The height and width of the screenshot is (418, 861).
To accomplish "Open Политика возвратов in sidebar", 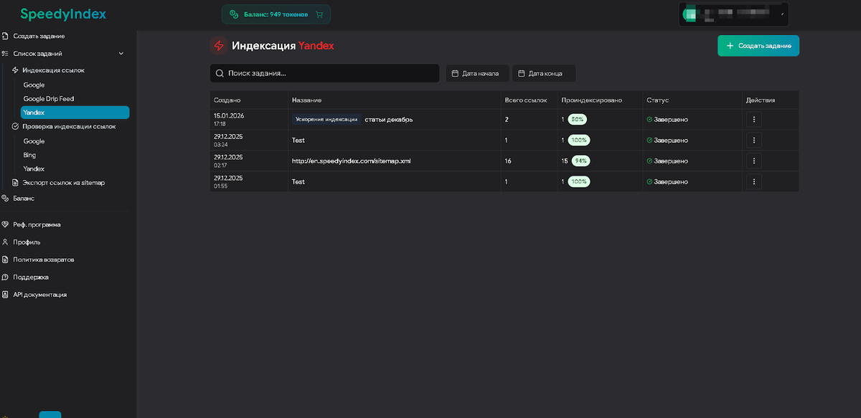I will coord(43,260).
